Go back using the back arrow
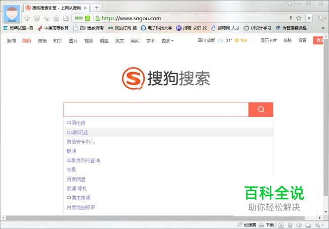The width and height of the screenshot is (329, 229). [27, 18]
